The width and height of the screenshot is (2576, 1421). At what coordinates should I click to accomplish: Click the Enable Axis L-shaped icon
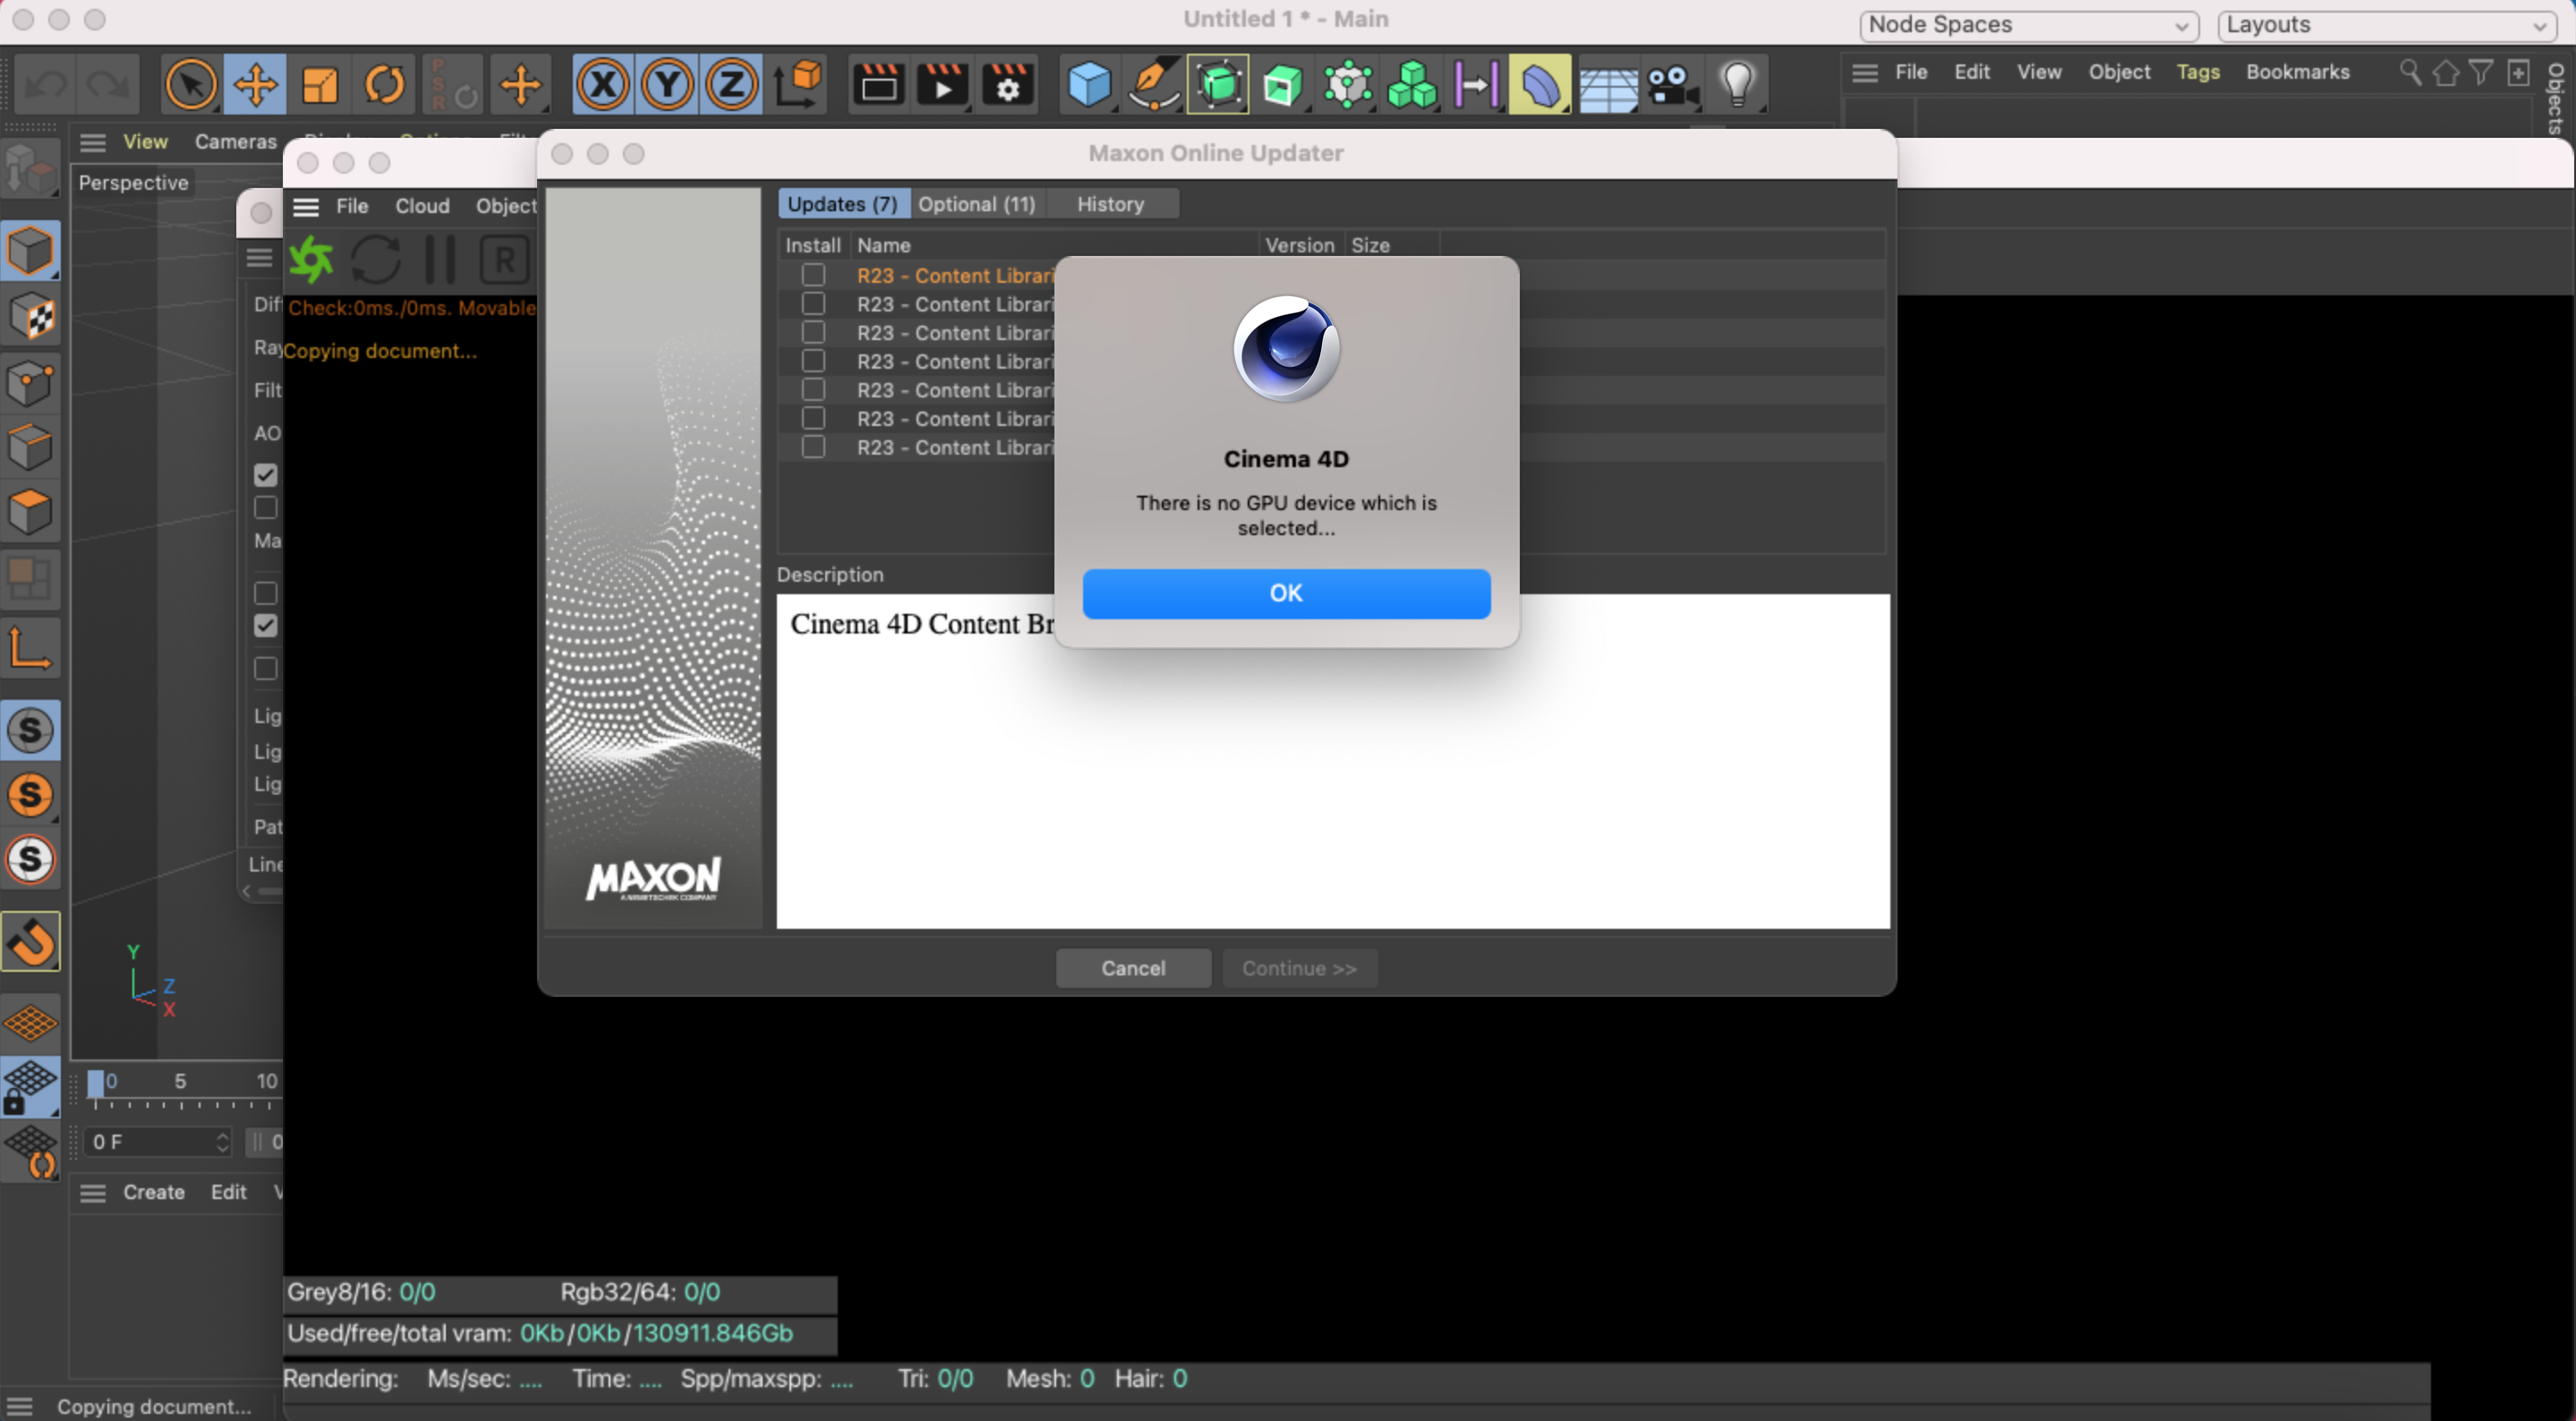pyautogui.click(x=31, y=649)
